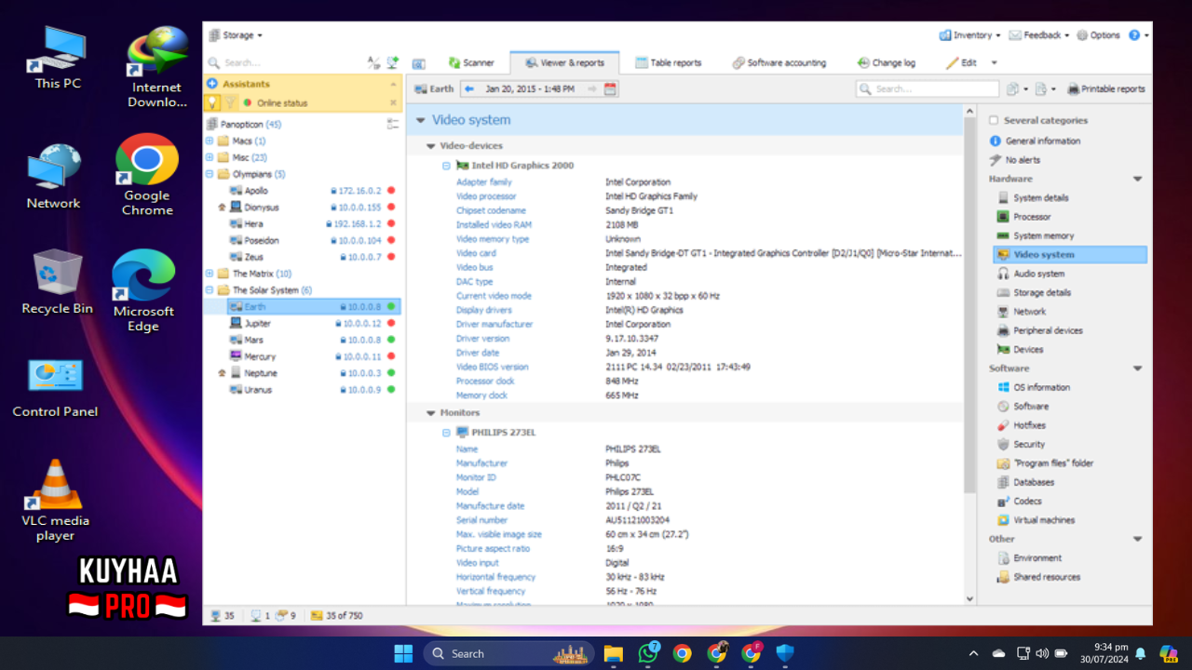Collapse the Olympians group
The image size is (1192, 670).
210,174
